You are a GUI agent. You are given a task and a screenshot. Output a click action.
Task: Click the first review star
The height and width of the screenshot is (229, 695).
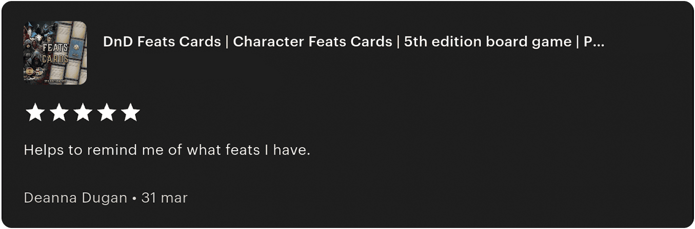(34, 113)
